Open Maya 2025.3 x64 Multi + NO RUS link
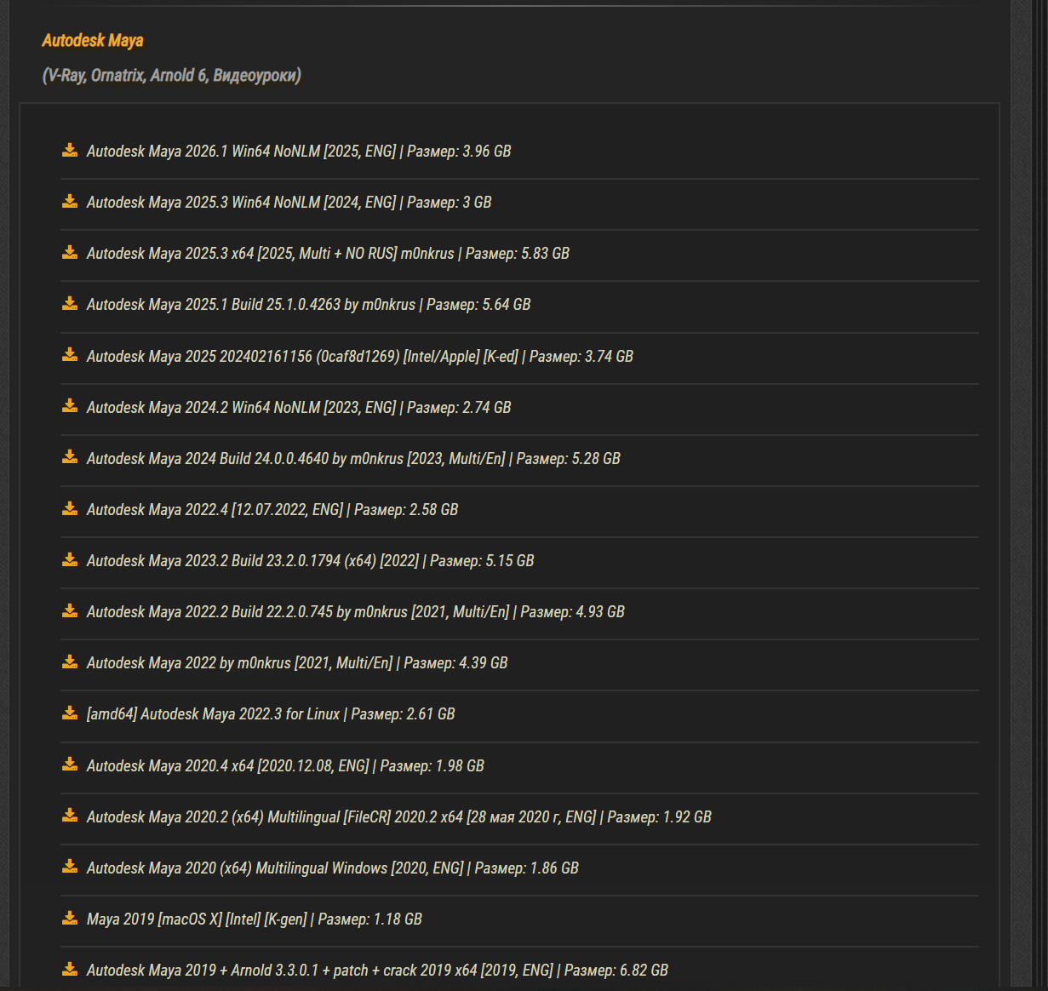 (x=328, y=254)
